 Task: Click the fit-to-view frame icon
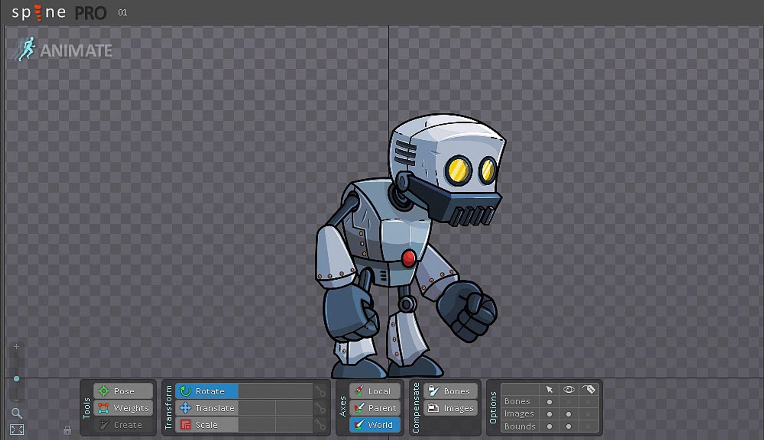[17, 429]
